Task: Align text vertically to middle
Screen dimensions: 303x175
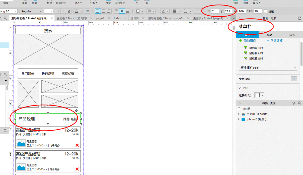Action: 122,11
